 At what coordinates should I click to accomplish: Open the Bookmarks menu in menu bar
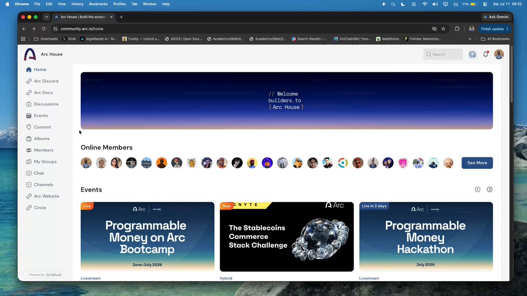(x=98, y=4)
